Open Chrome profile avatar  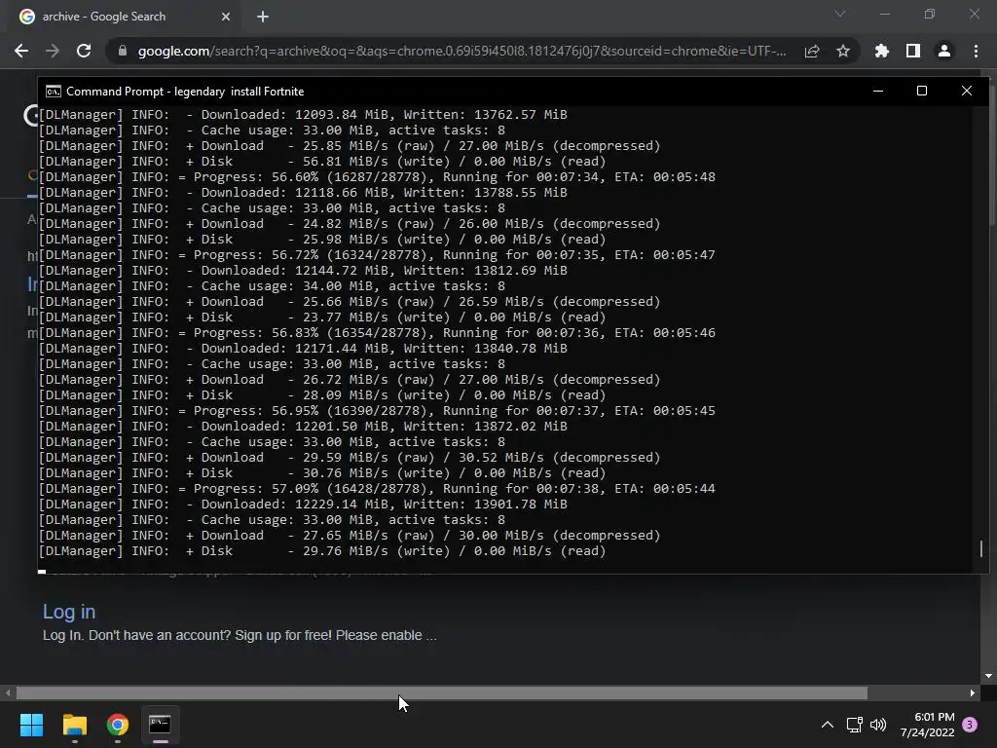click(944, 51)
